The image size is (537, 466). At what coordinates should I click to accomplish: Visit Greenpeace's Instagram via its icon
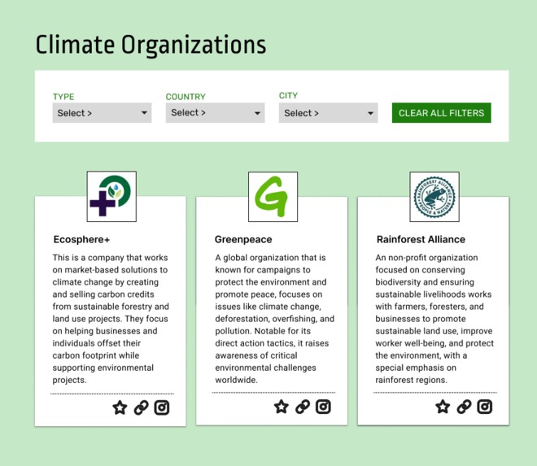323,407
